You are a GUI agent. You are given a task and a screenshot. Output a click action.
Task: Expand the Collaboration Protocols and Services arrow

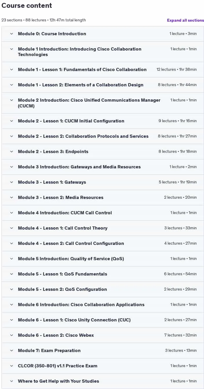(x=12, y=136)
